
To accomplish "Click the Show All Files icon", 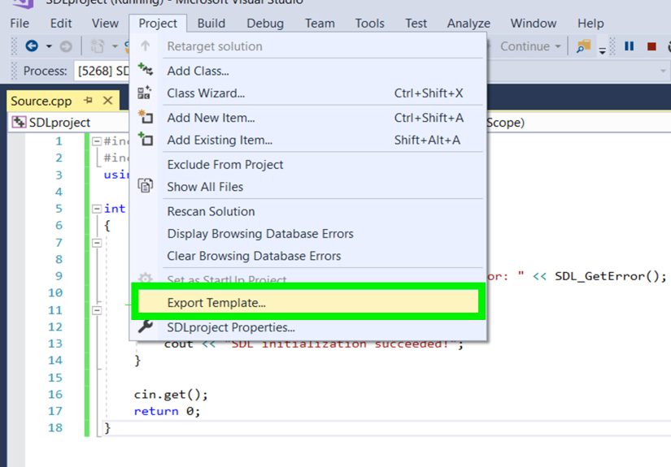I will click(145, 185).
